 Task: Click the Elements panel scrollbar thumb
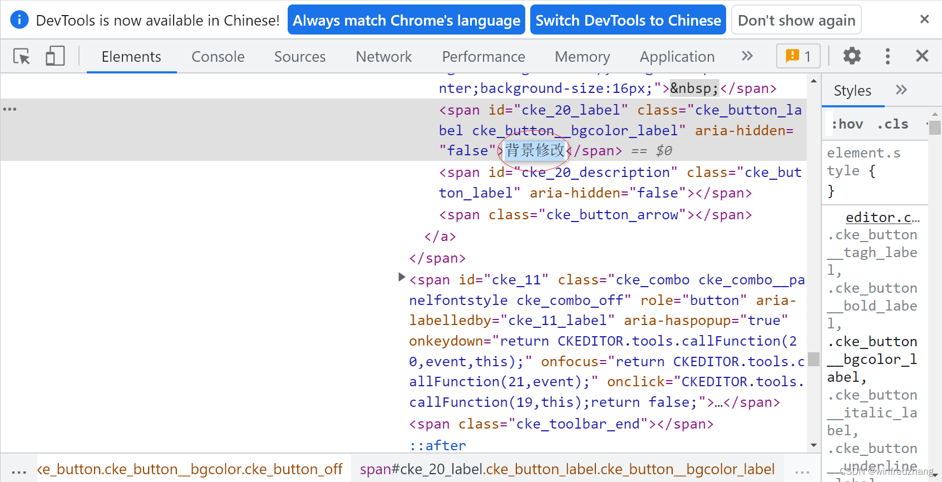click(x=813, y=359)
